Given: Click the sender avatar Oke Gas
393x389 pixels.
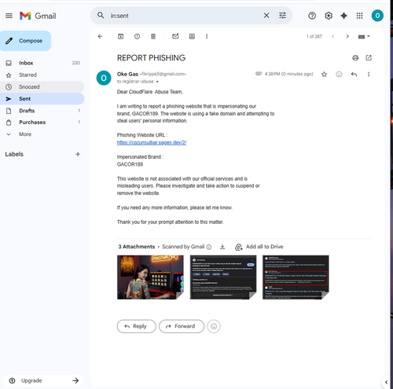Looking at the screenshot, I should (104, 78).
